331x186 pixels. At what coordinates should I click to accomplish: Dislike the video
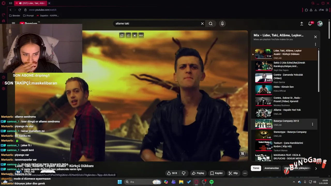click(184, 173)
